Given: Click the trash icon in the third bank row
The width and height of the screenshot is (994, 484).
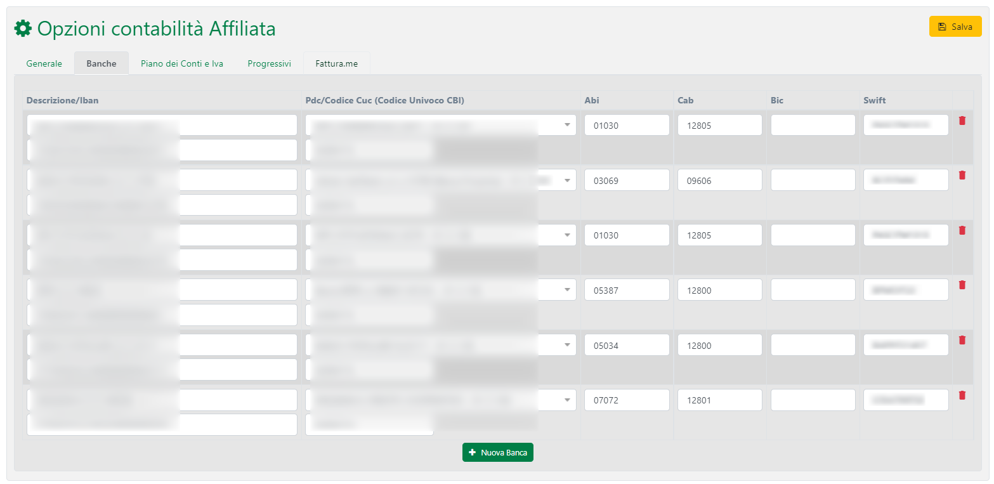Looking at the screenshot, I should coord(962,231).
